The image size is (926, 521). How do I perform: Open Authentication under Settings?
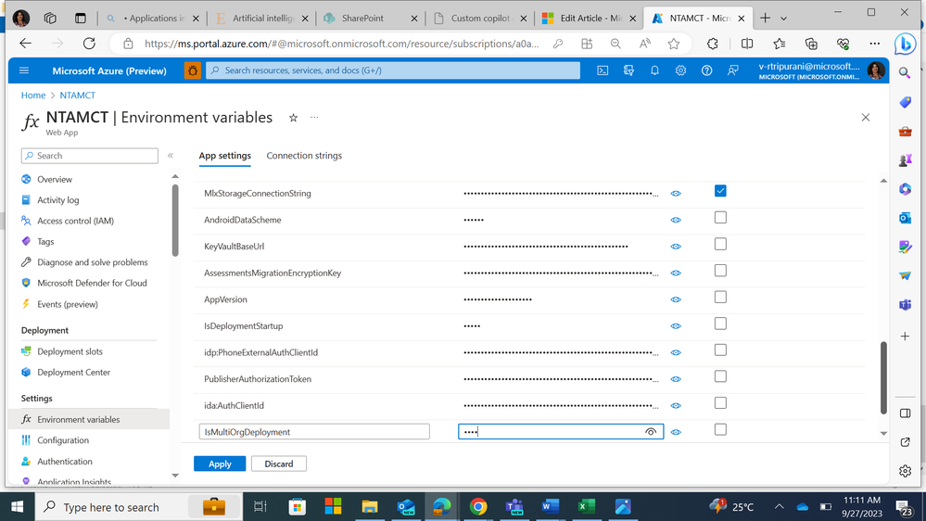(64, 462)
